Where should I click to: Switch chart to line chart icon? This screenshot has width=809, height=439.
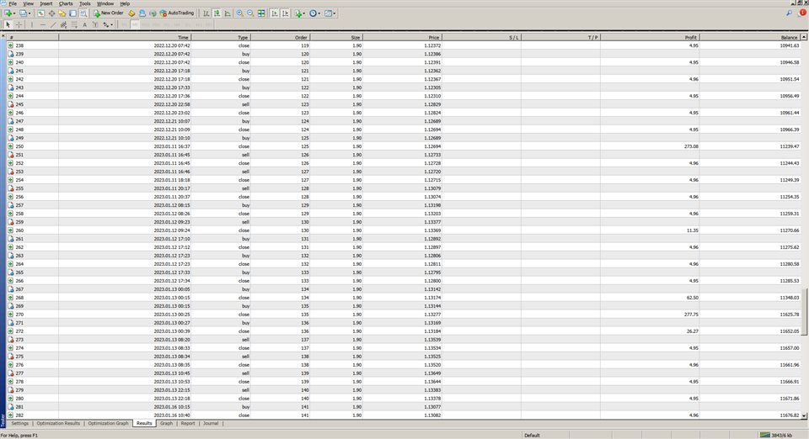coord(228,13)
